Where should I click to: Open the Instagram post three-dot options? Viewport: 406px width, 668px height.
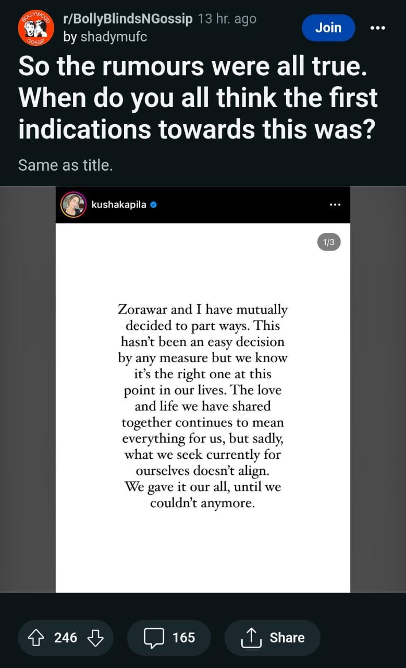(335, 205)
